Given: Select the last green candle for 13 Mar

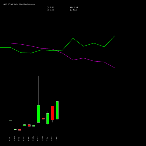Looking at the screenshot, I should click(57, 110).
